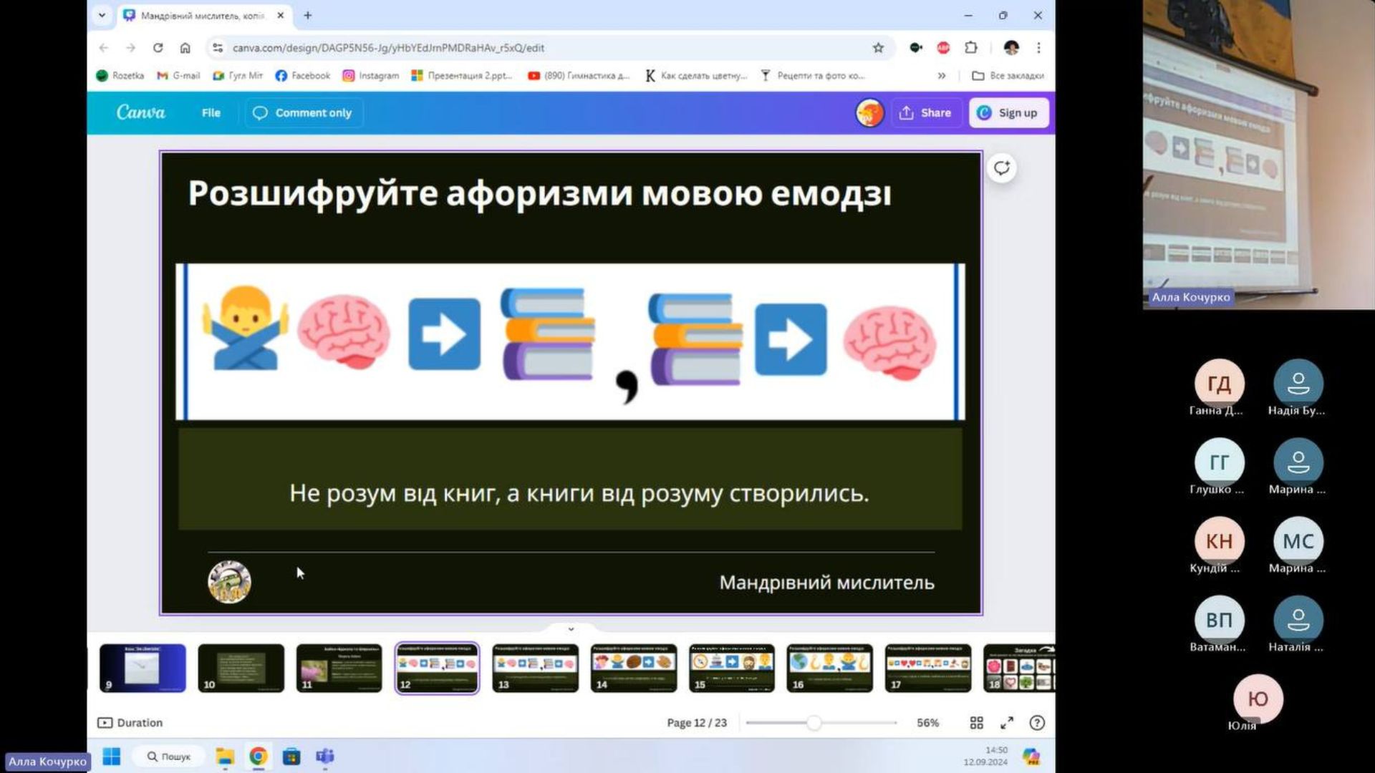1375x773 pixels.
Task: Select slide 14 thumbnail
Action: coord(633,668)
